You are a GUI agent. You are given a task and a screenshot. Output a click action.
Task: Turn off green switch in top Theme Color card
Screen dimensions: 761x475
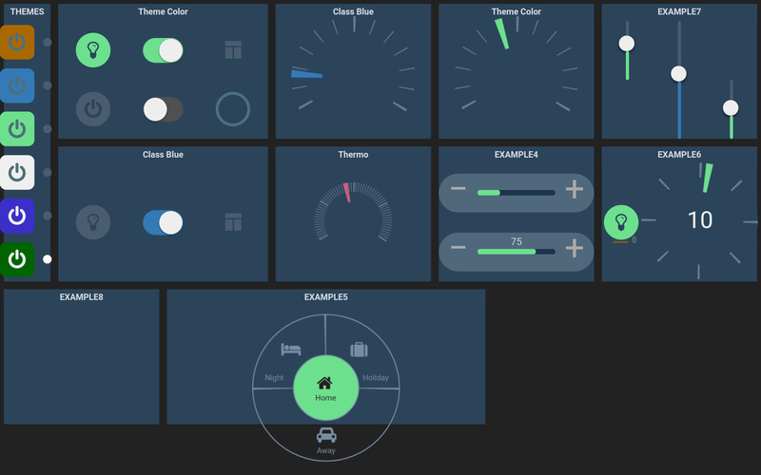(163, 50)
